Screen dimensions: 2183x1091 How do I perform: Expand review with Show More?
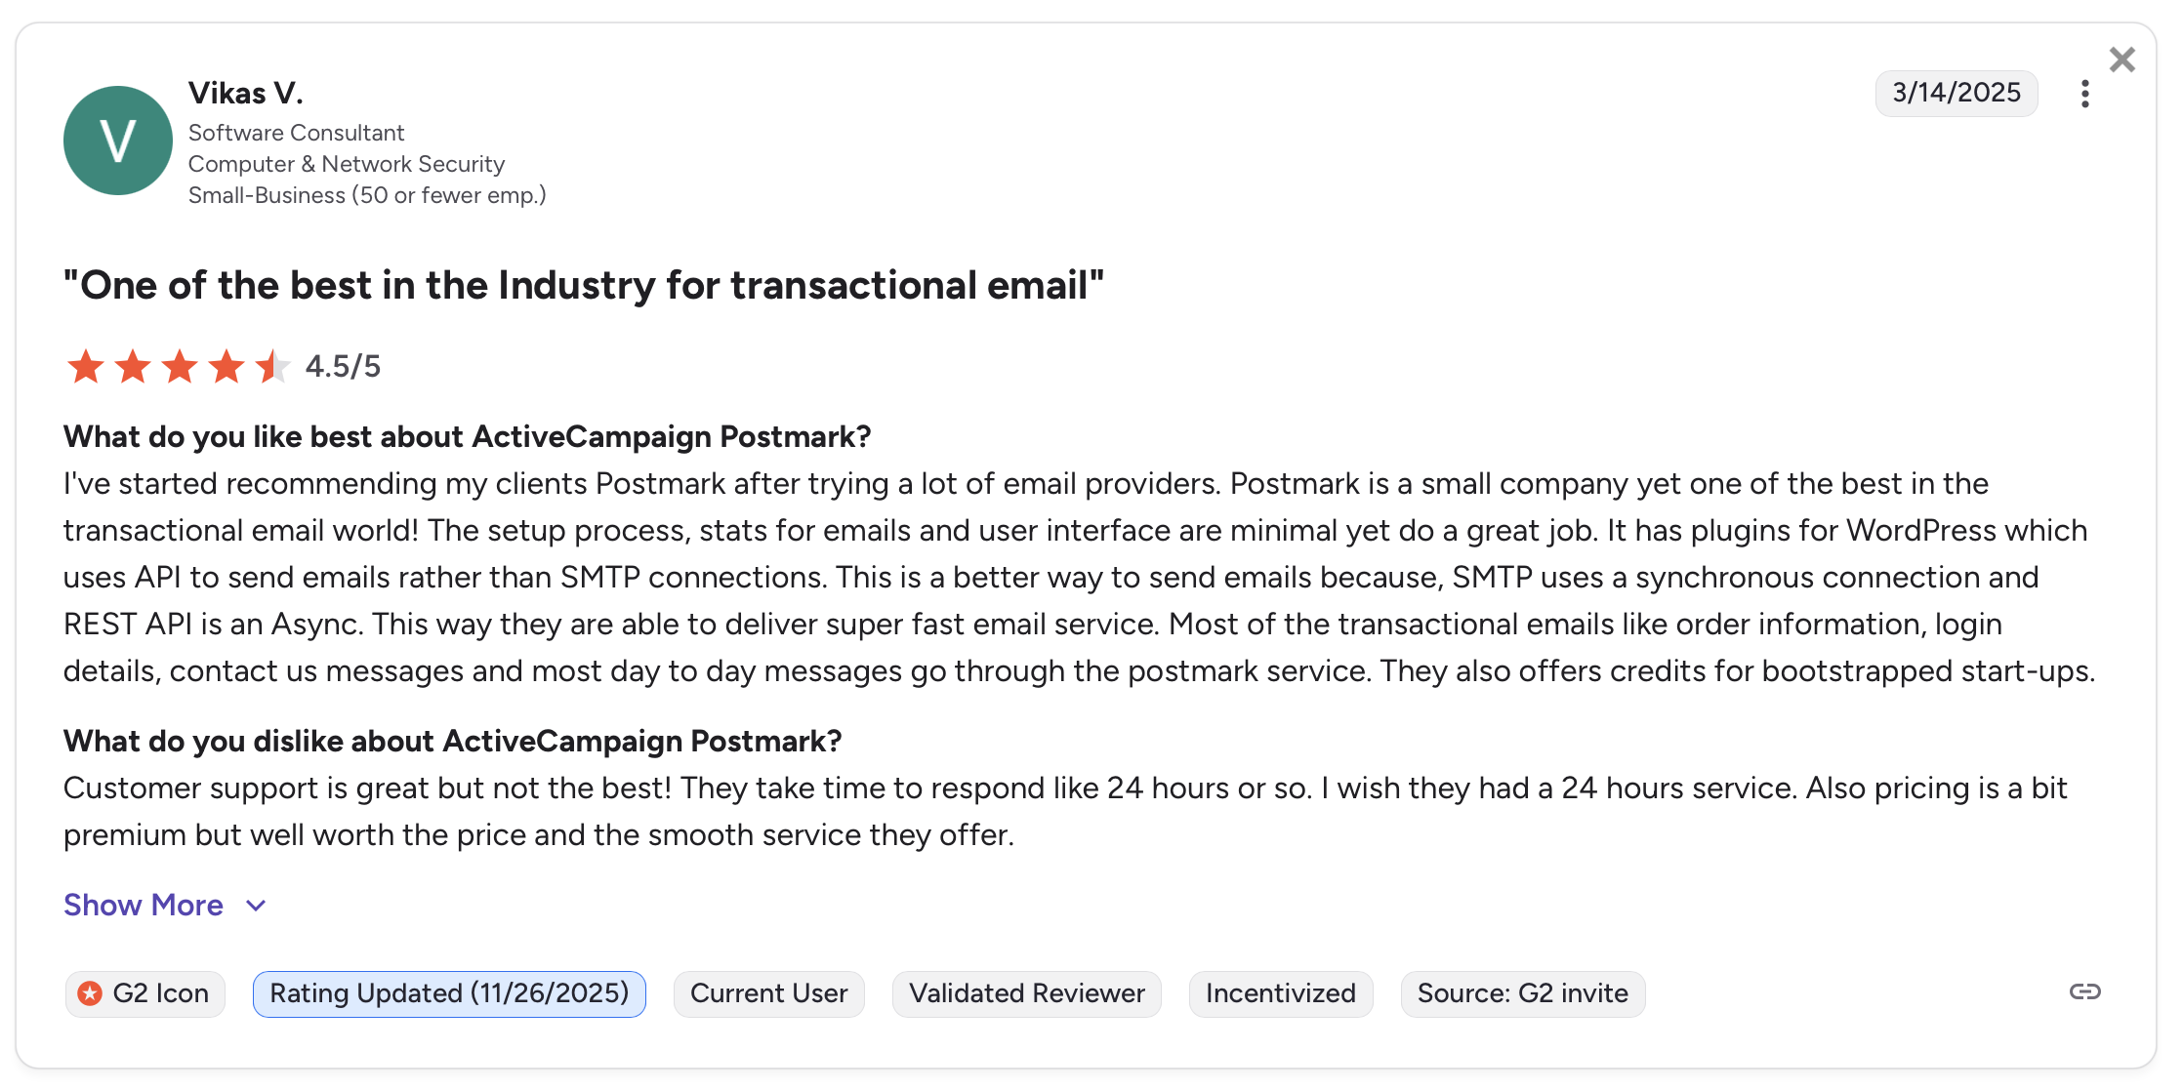click(x=144, y=906)
